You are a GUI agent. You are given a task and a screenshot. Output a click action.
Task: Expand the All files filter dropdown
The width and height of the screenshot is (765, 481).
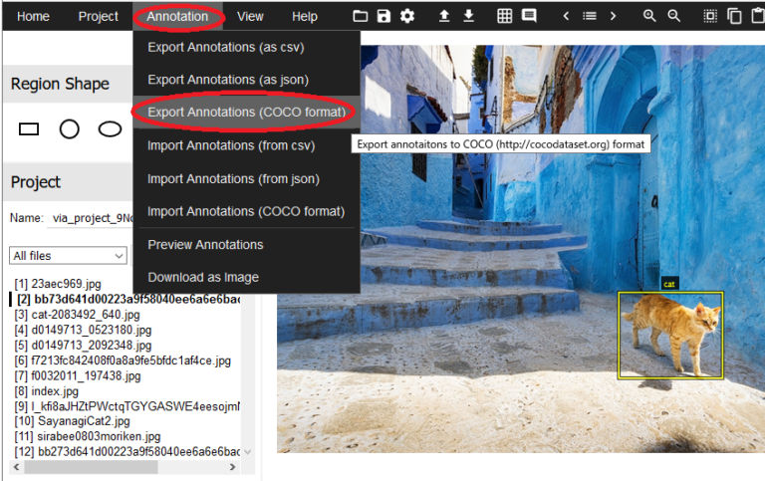pos(69,256)
